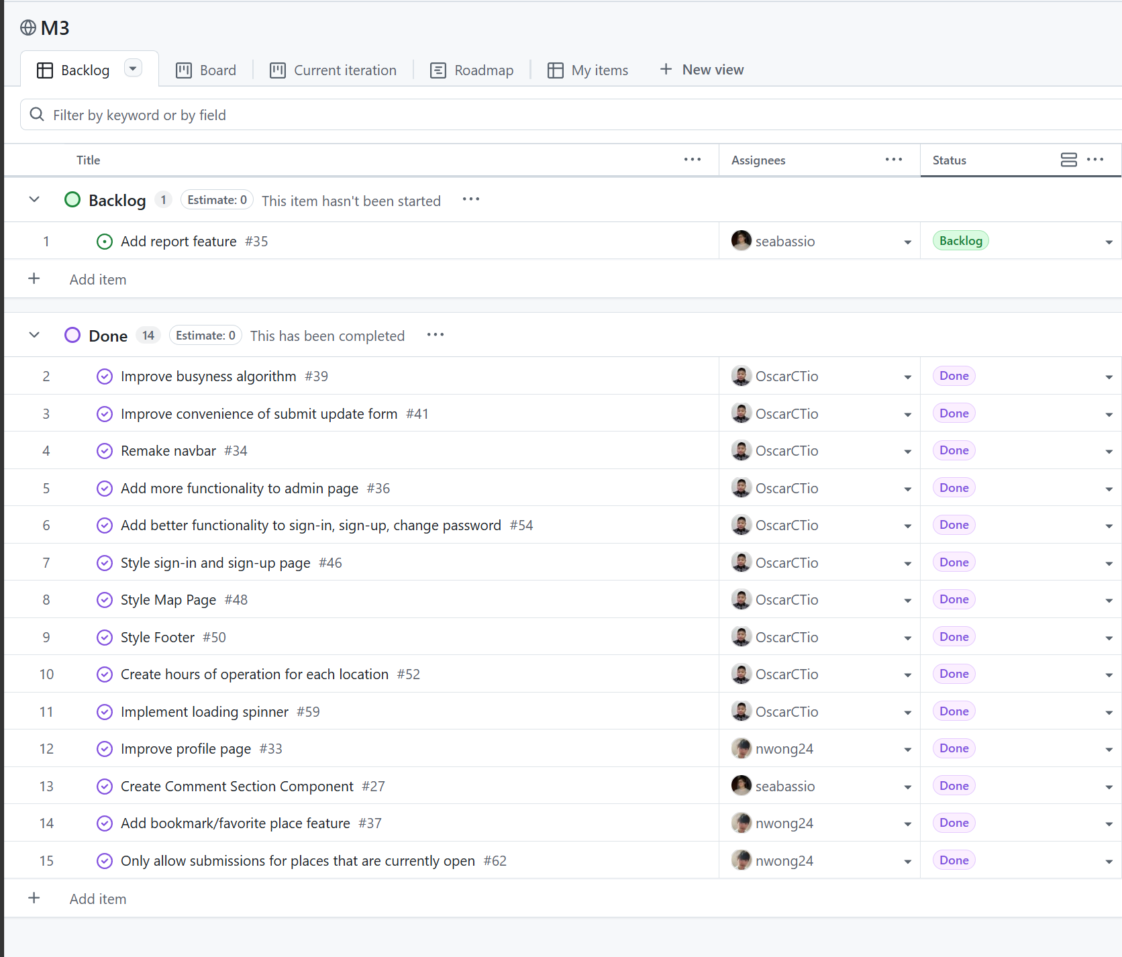Click green Backlog status label

tap(961, 241)
